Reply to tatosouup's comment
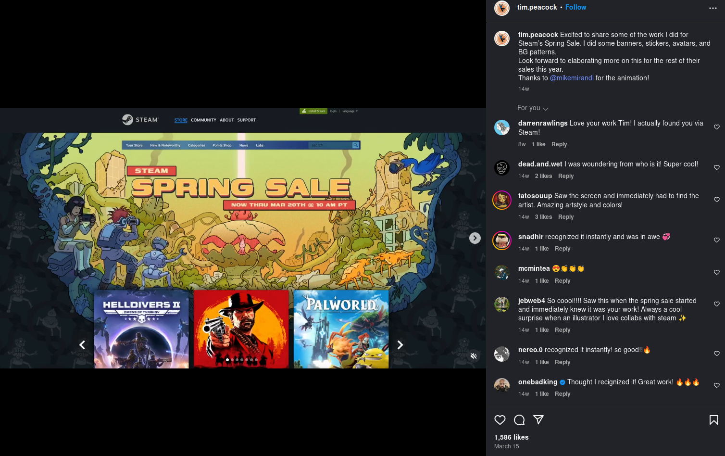This screenshot has width=725, height=456. coord(566,217)
